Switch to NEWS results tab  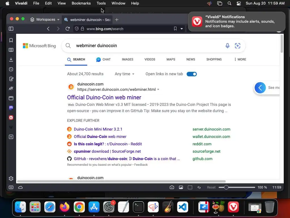click(191, 59)
